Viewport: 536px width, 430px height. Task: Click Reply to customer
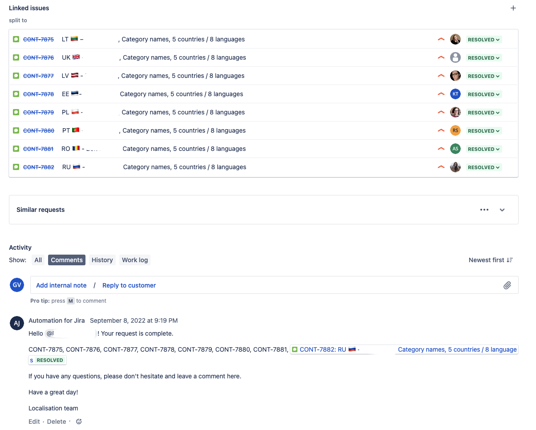tap(129, 285)
